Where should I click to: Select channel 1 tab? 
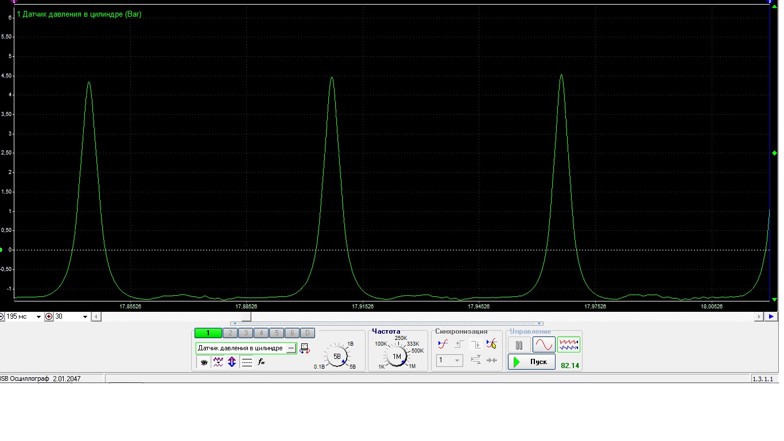(208, 333)
